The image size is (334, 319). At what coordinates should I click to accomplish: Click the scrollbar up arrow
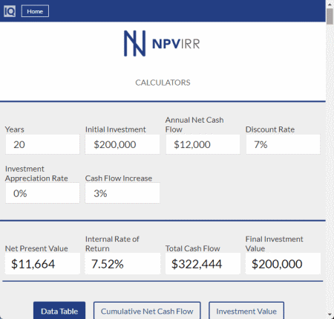pyautogui.click(x=330, y=4)
